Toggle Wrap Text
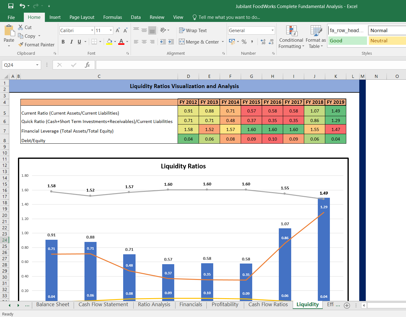The height and width of the screenshot is (317, 406). (193, 30)
